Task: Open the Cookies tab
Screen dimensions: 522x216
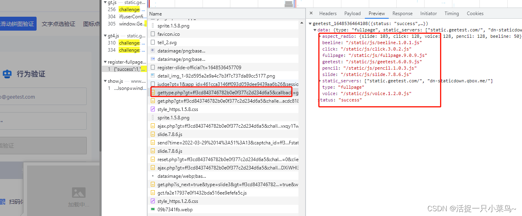Action: (475, 14)
